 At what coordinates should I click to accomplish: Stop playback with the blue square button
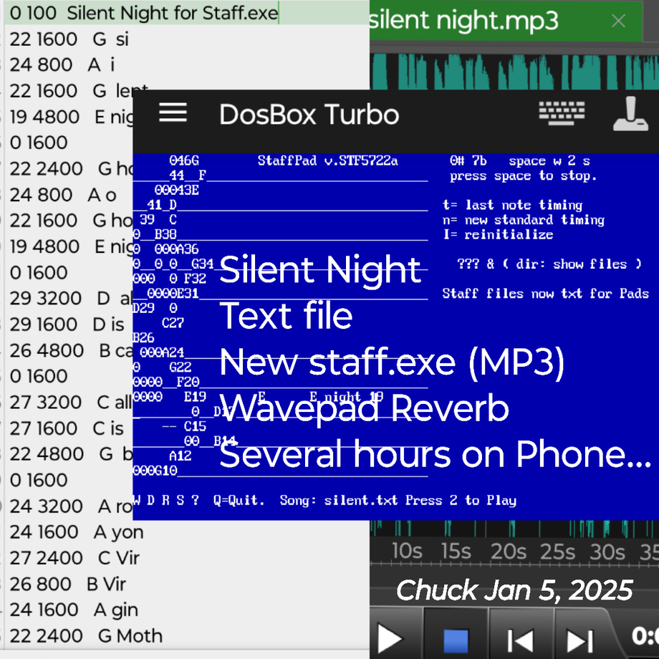(x=456, y=638)
